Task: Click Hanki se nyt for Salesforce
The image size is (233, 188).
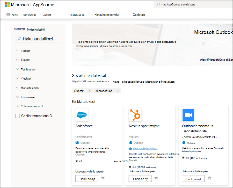Action: click(87, 179)
